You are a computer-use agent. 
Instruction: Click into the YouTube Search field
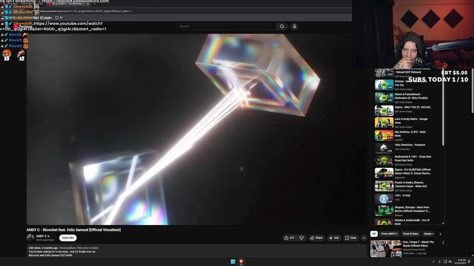click(x=227, y=26)
